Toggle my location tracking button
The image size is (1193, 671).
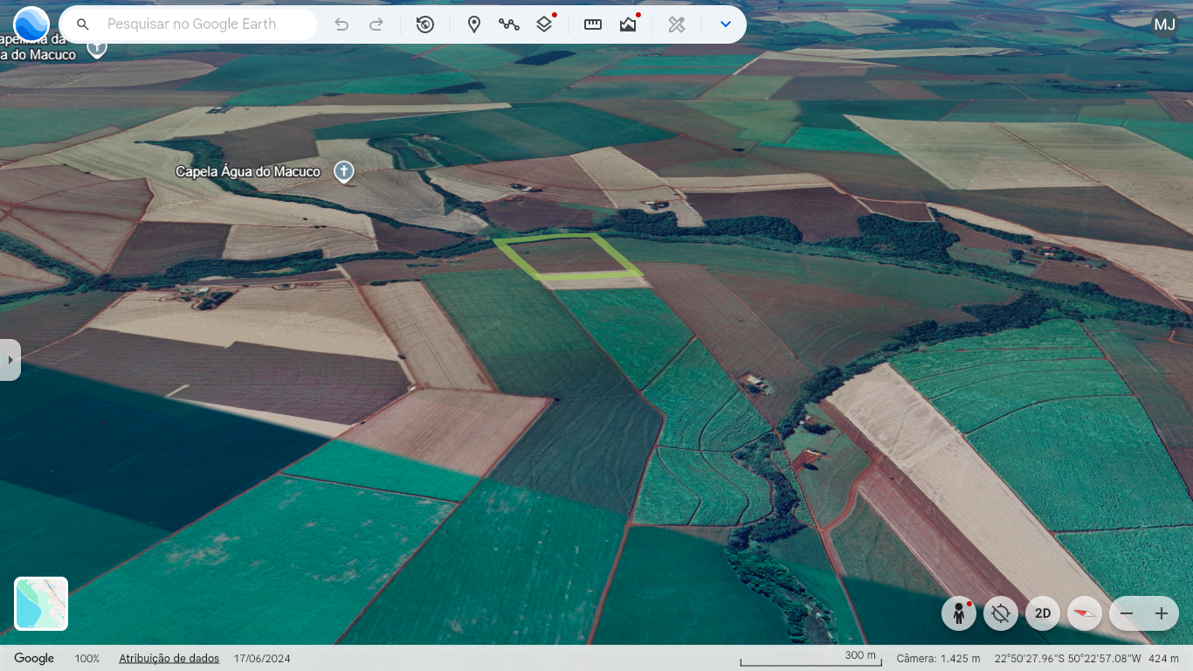coord(1001,613)
